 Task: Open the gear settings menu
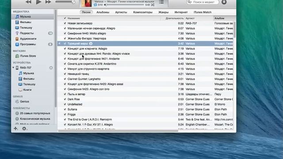click(24, 129)
